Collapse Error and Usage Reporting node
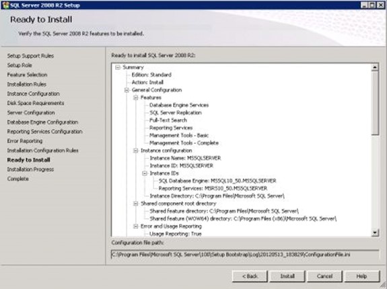The width and height of the screenshot is (387, 289). tap(136, 226)
